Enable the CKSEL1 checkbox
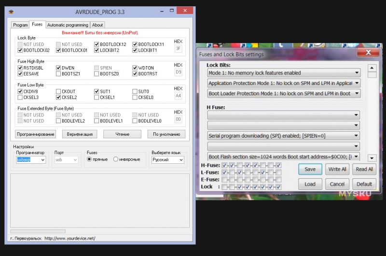Viewport: 386px width, 256px height. coord(96,97)
